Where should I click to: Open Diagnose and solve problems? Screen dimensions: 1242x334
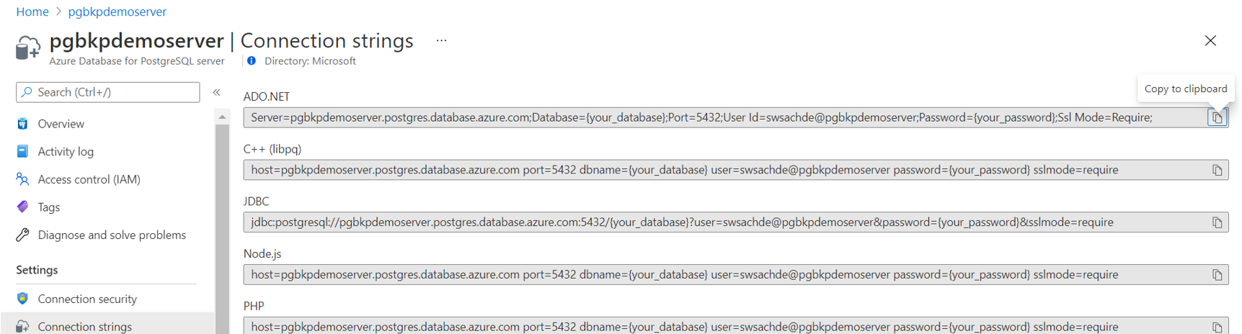click(112, 235)
